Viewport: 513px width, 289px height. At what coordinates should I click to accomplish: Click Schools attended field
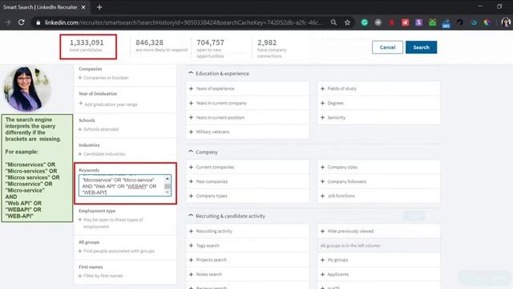pyautogui.click(x=99, y=129)
